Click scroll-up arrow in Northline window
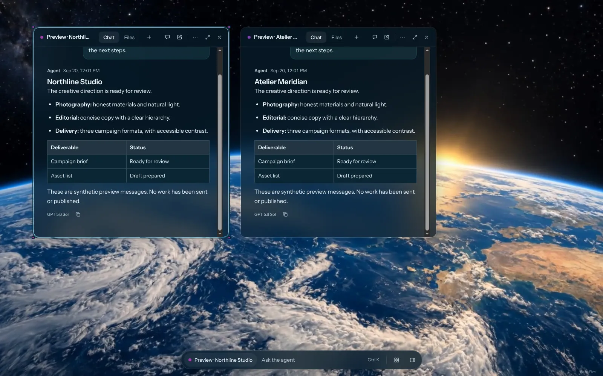 coord(220,50)
